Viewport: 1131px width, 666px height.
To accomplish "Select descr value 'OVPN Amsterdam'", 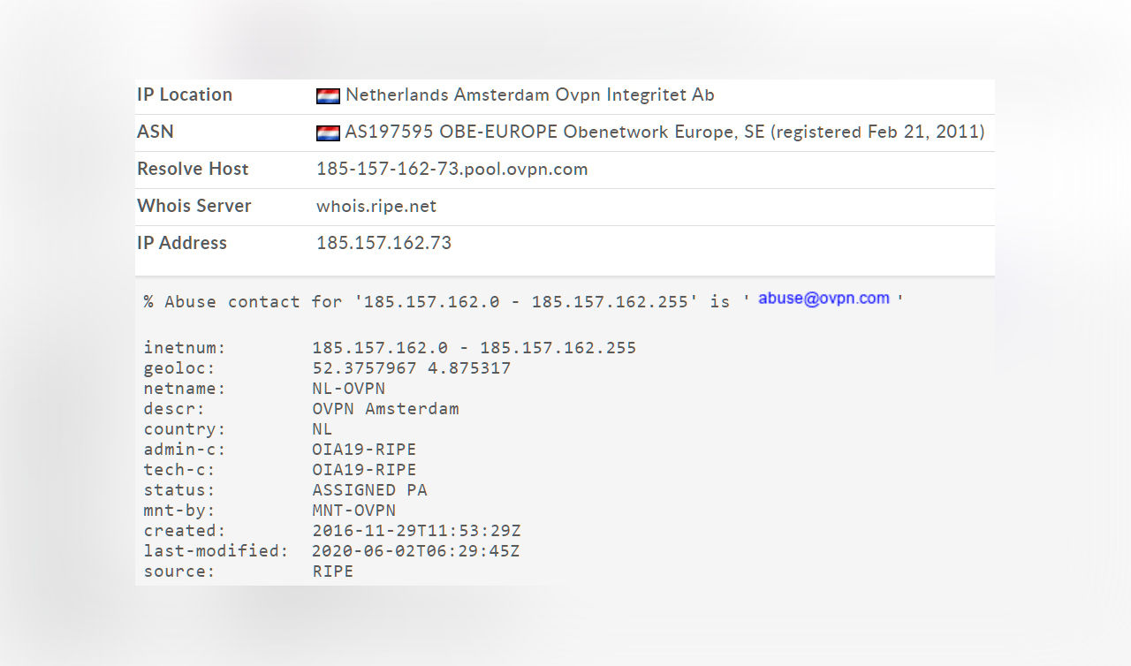I will [386, 408].
